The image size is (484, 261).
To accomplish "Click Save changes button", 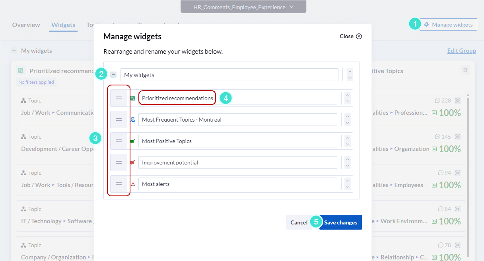I will [x=340, y=222].
